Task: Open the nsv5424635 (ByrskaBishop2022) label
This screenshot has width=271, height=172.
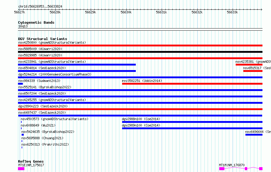Action: coord(48,132)
